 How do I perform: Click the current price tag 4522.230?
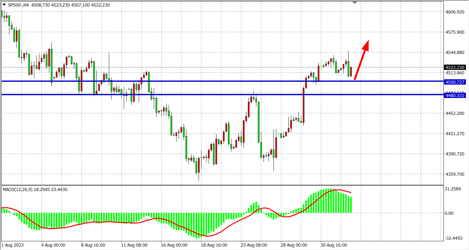[455, 67]
